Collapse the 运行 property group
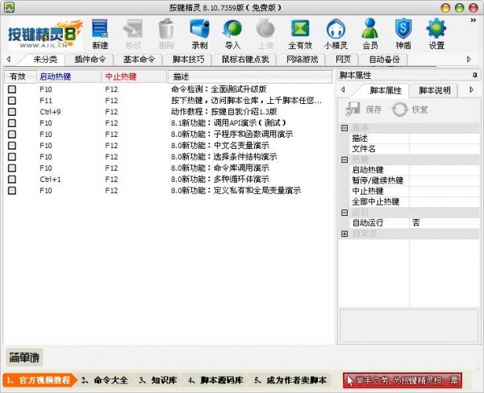Image resolution: width=484 pixels, height=393 pixels. tap(344, 213)
